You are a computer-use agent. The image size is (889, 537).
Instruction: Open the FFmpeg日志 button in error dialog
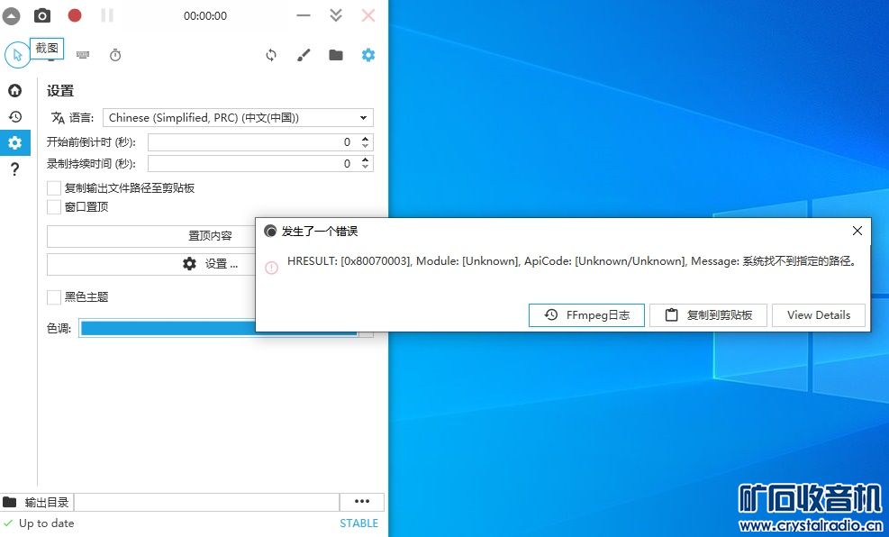point(586,315)
